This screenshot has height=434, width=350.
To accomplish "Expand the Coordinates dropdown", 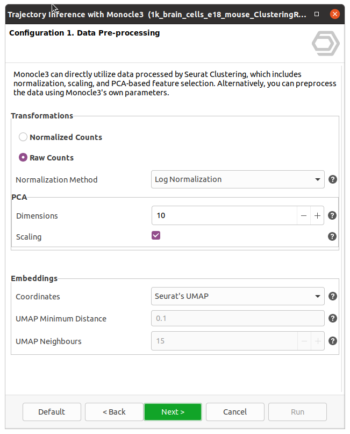I will coord(238,296).
